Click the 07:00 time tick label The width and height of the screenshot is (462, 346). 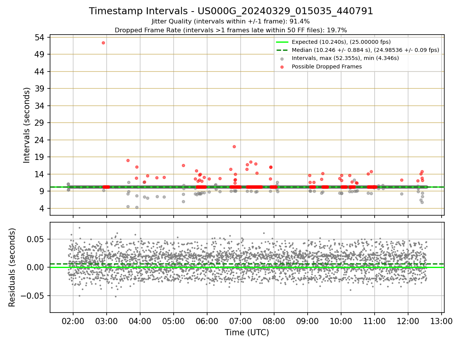(x=241, y=321)
